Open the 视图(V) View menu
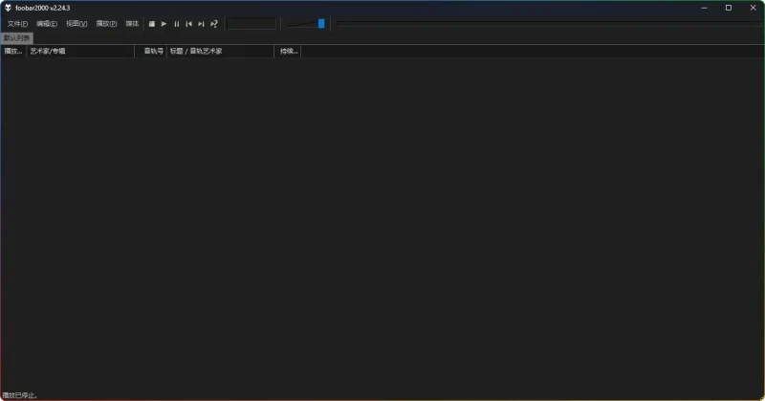Image resolution: width=765 pixels, height=401 pixels. point(76,23)
